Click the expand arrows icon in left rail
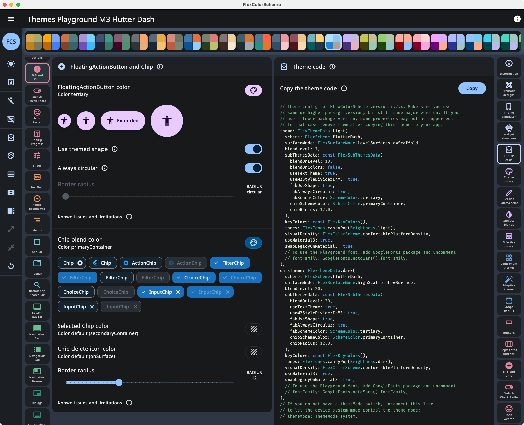This screenshot has width=524, height=425. point(11,229)
